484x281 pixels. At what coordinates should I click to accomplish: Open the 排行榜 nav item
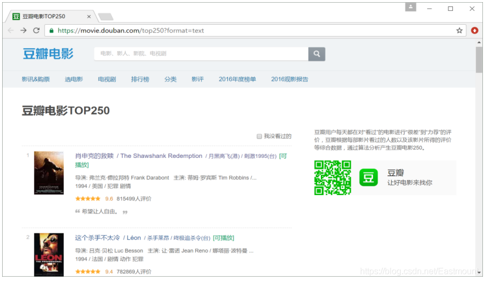tap(140, 79)
